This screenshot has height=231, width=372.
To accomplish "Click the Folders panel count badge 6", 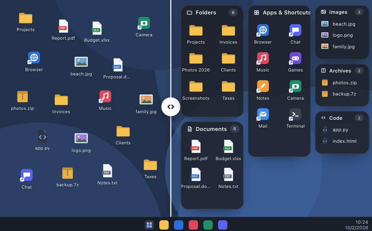I will tap(233, 12).
